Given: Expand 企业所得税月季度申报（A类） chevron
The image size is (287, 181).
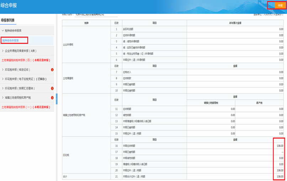Looking at the screenshot, I should point(3,51).
